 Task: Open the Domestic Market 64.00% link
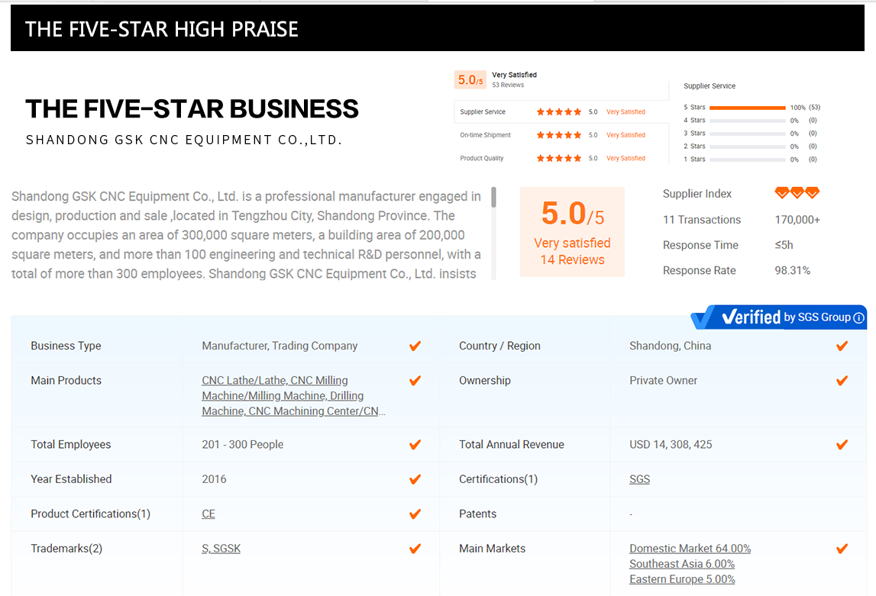[690, 549]
